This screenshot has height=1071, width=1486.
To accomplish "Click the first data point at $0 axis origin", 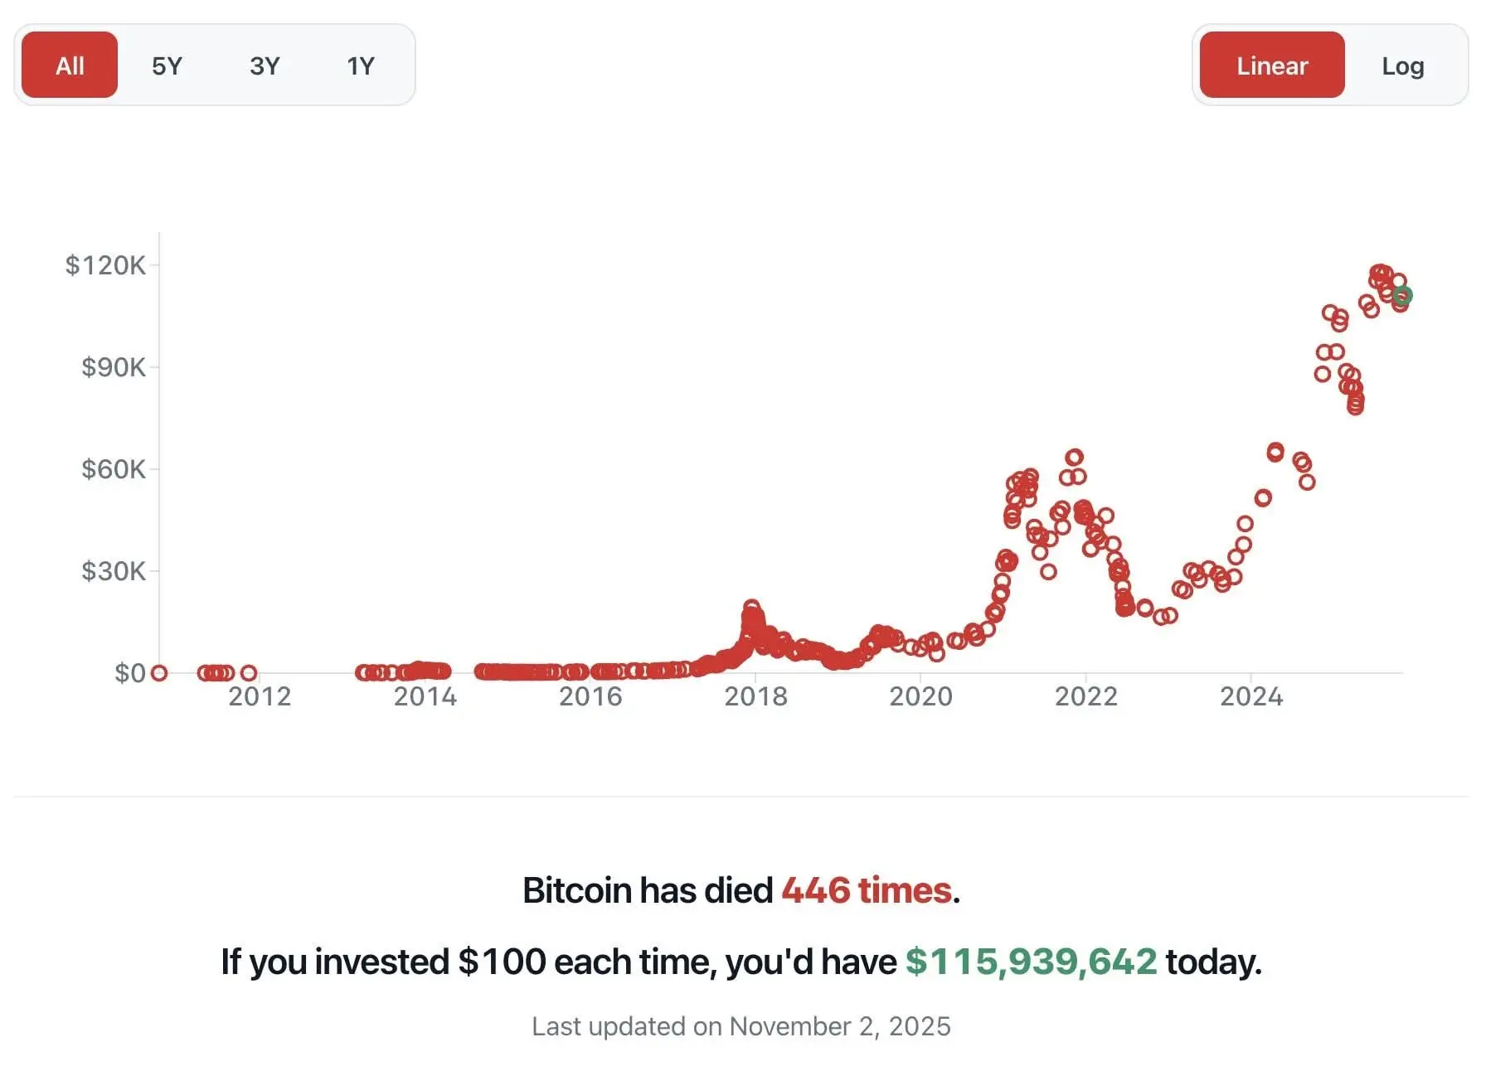I will click(159, 673).
